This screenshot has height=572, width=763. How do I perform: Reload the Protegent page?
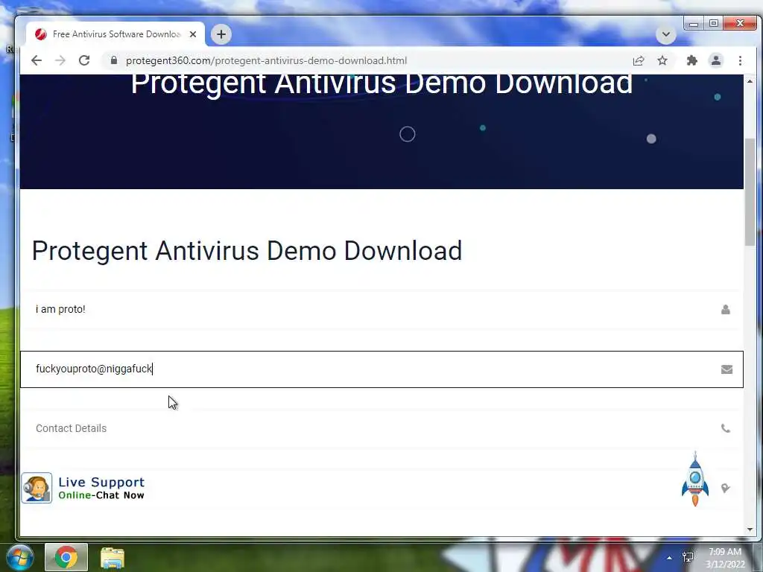84,60
